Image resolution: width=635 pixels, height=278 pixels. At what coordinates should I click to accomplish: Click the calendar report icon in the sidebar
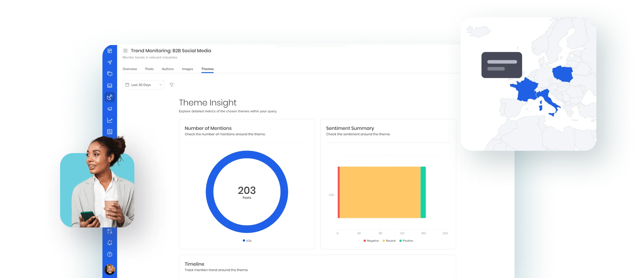click(110, 131)
